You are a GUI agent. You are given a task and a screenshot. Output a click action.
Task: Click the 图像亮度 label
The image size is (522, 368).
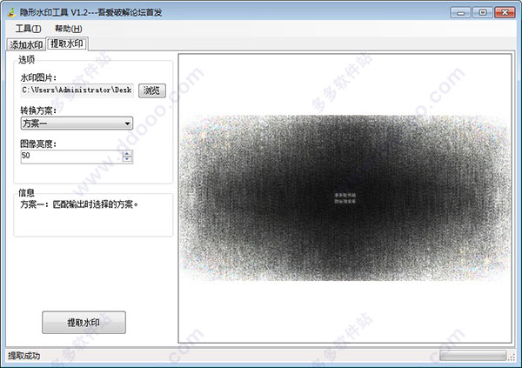[38, 144]
